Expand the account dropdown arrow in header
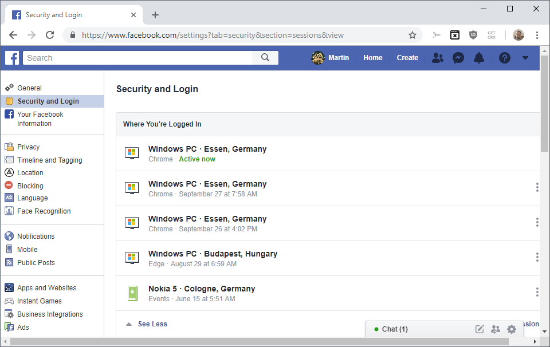Screen dimensions: 550x347 tap(525, 58)
